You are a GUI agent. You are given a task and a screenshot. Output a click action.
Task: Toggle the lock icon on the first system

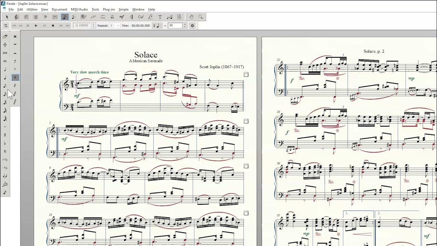point(246,74)
